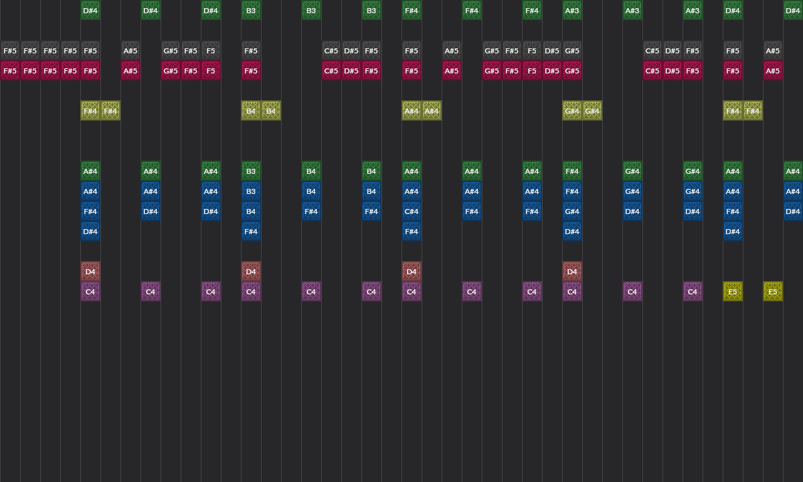Viewport: 803px width, 482px height.
Task: Click the olive A#4 note pair's second note
Action: click(432, 110)
